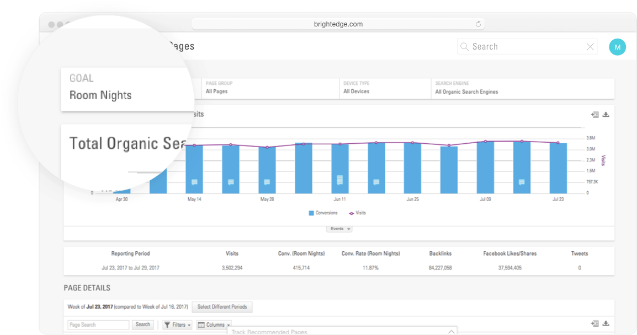The width and height of the screenshot is (637, 335).
Task: Open the event note on the Jul 16 bar
Action: pyautogui.click(x=522, y=182)
